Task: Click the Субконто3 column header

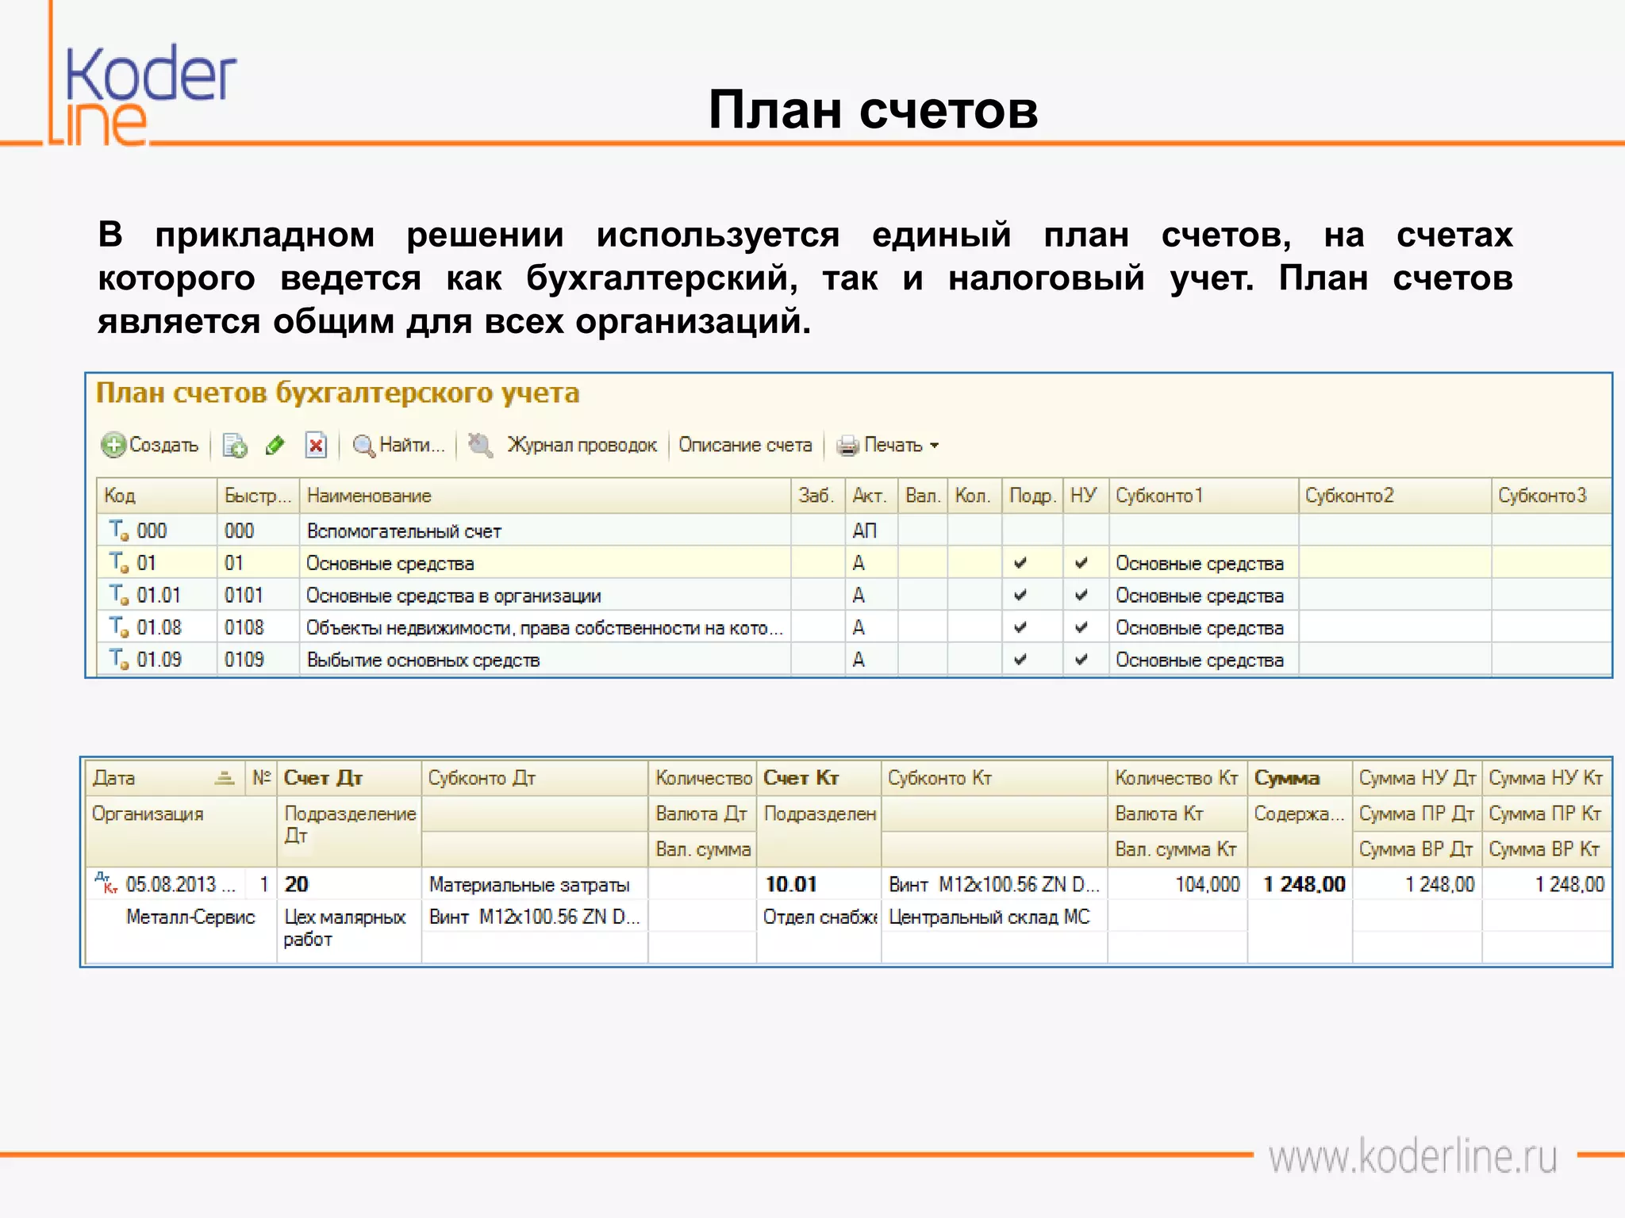Action: pyautogui.click(x=1550, y=496)
